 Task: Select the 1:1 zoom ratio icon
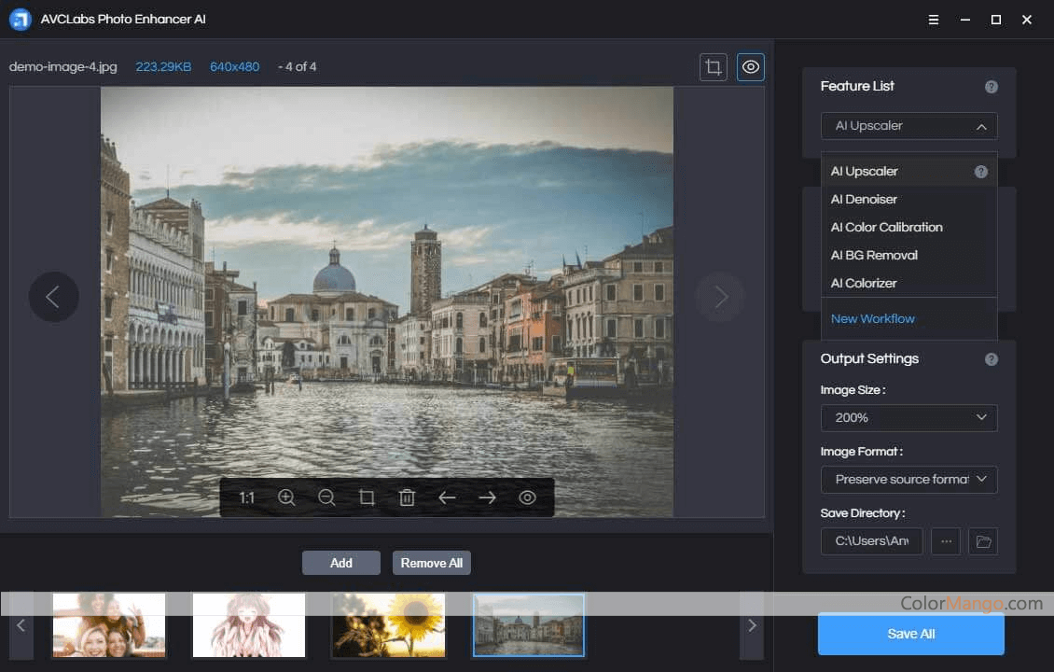point(247,497)
